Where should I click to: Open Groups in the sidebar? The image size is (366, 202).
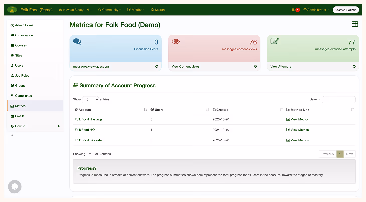[35, 86]
